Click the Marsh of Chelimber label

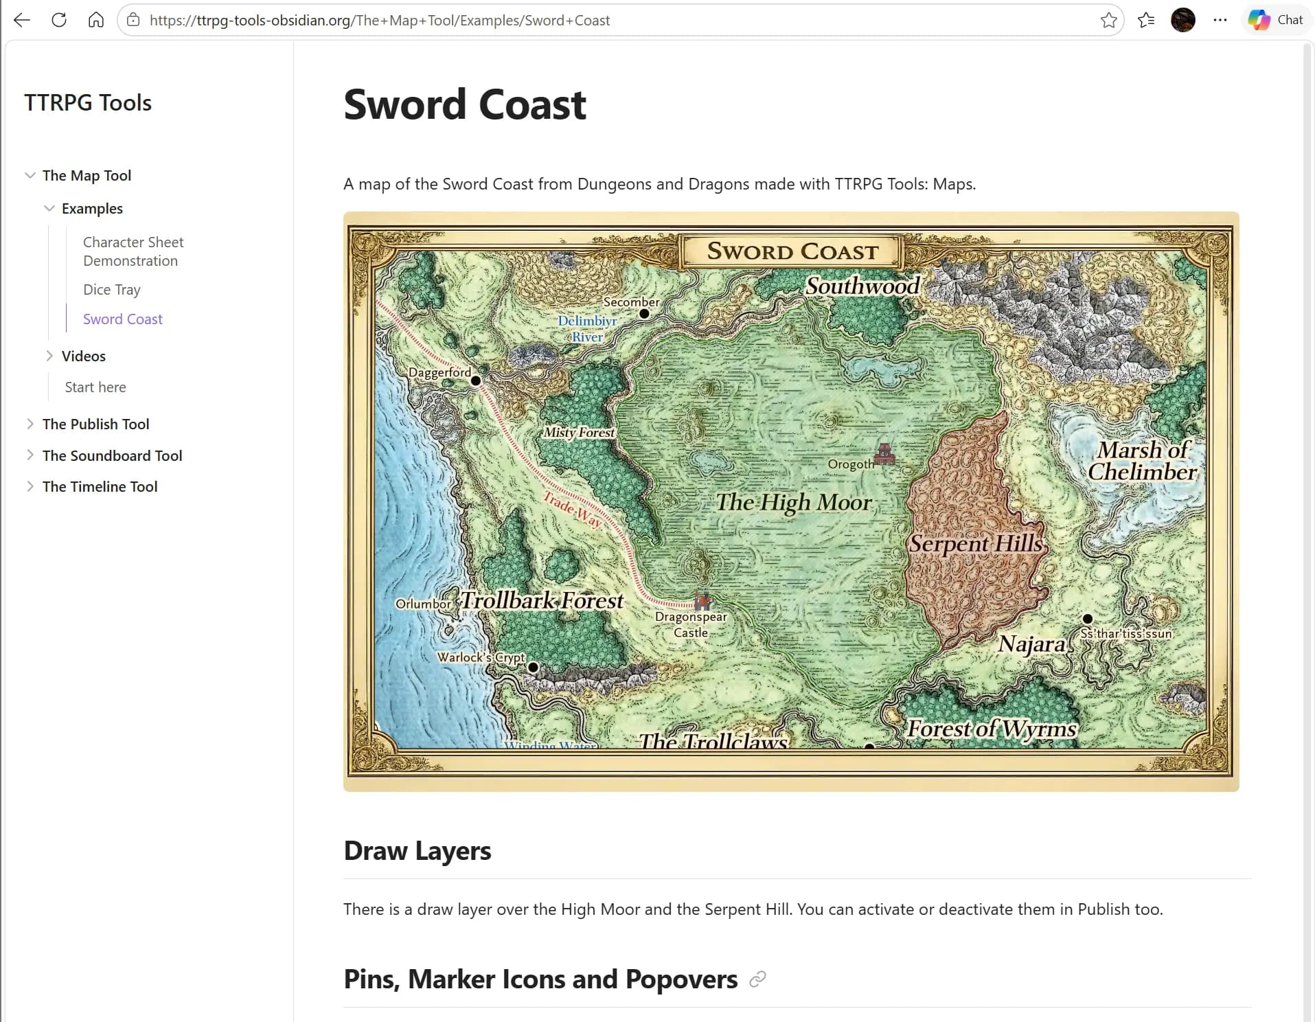[1142, 460]
